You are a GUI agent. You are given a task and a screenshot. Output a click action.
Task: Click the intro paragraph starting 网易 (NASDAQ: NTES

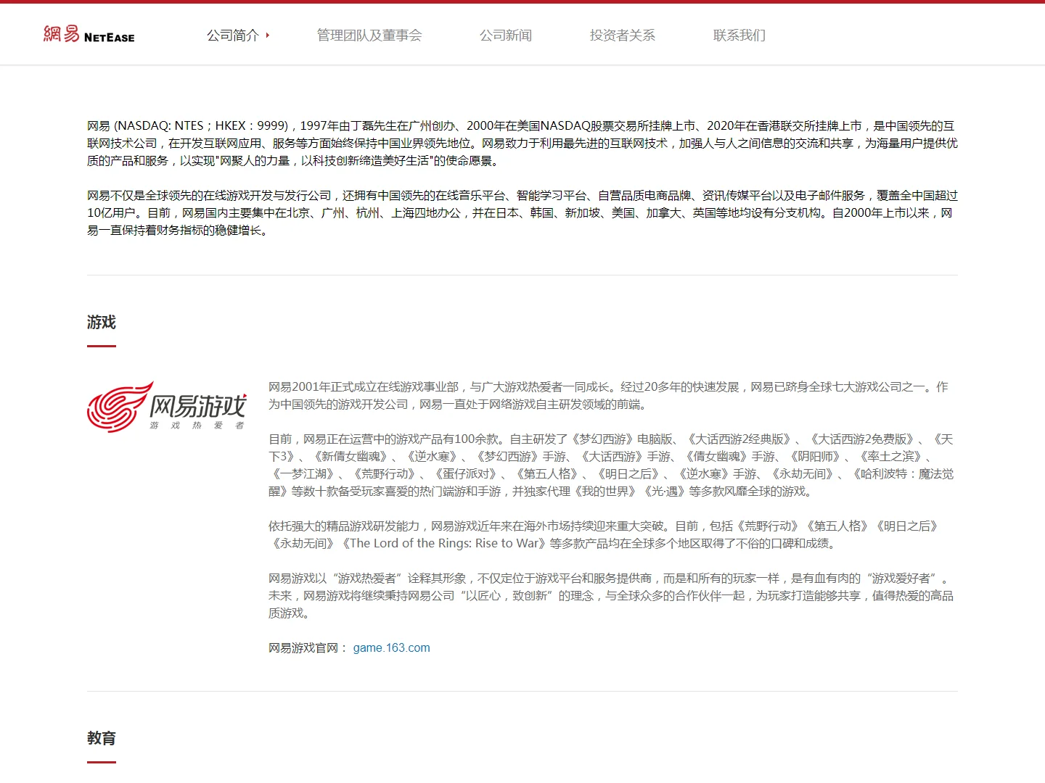point(522,144)
